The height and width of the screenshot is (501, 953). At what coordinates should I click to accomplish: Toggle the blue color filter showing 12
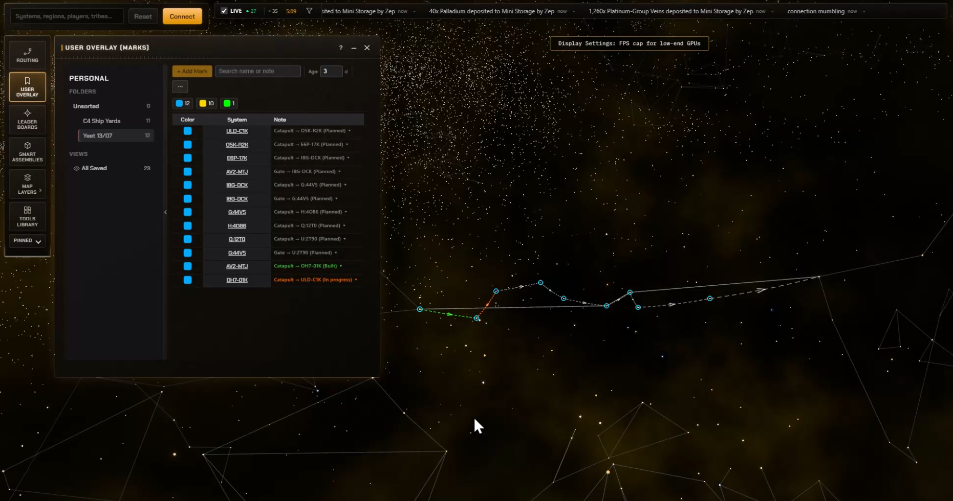(183, 103)
